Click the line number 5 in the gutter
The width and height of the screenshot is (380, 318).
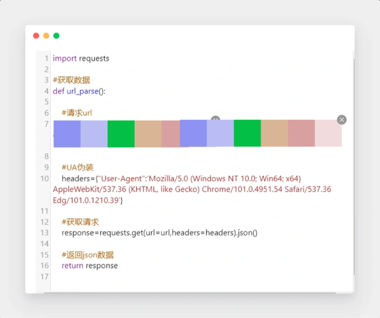46,102
